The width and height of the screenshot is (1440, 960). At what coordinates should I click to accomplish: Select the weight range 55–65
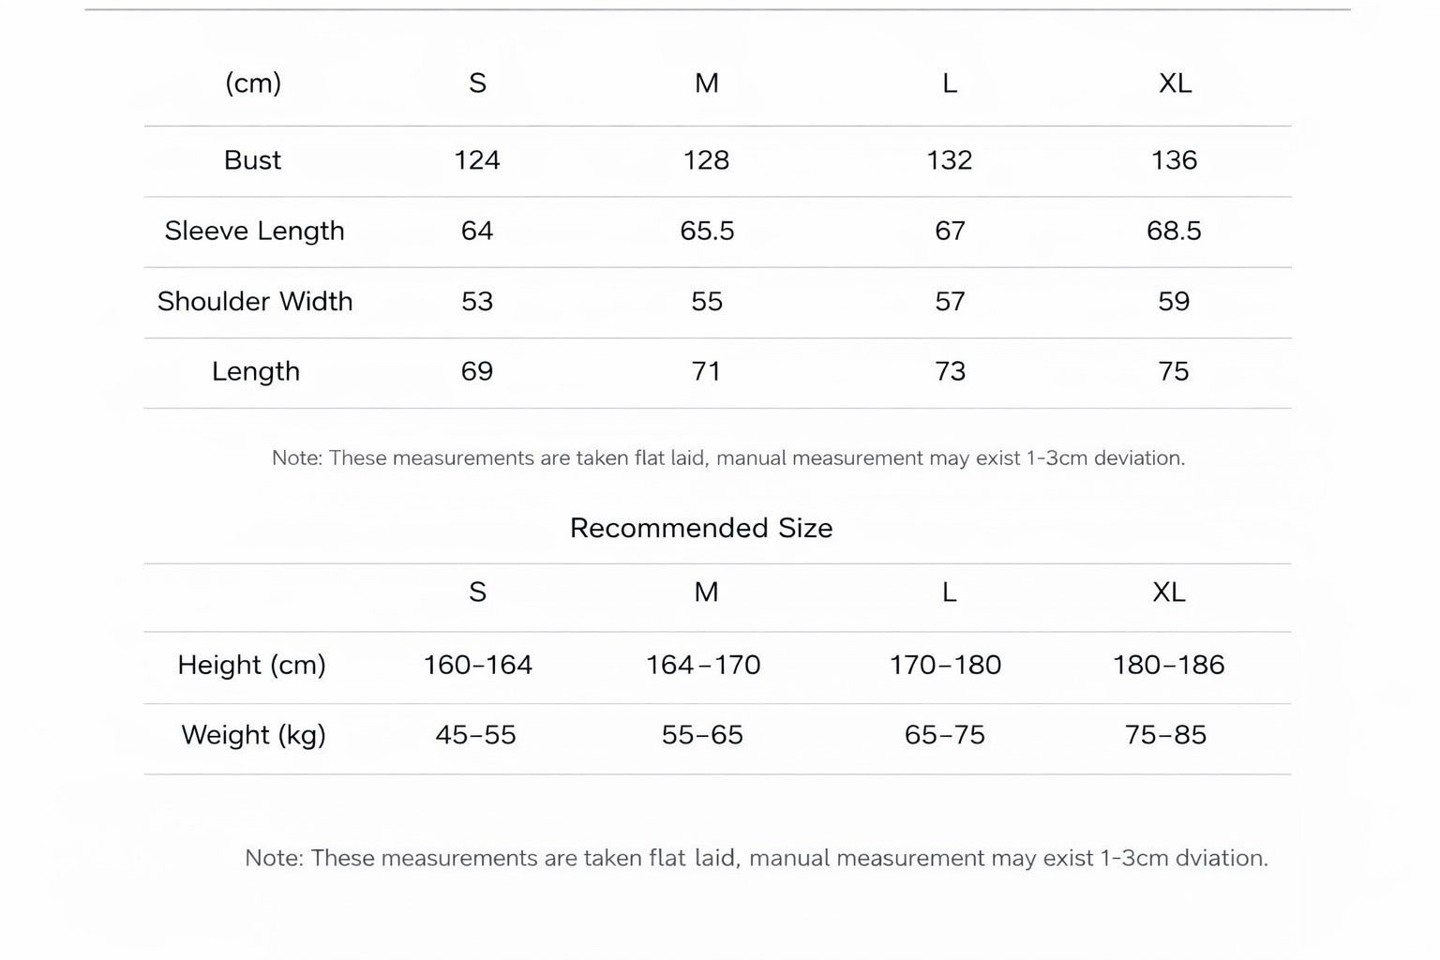pyautogui.click(x=702, y=735)
